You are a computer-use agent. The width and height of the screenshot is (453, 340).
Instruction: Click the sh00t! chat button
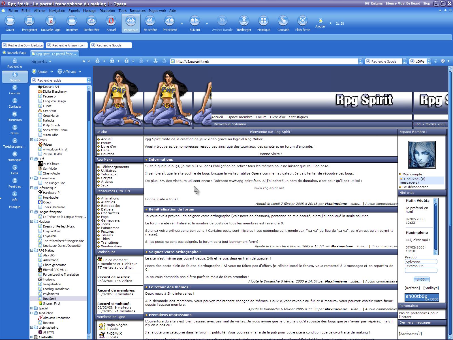click(x=422, y=279)
